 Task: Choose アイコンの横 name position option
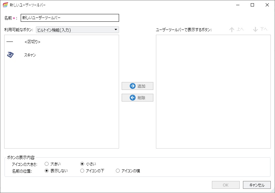click(117, 171)
